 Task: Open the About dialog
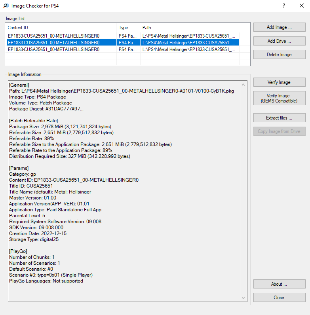(279, 284)
